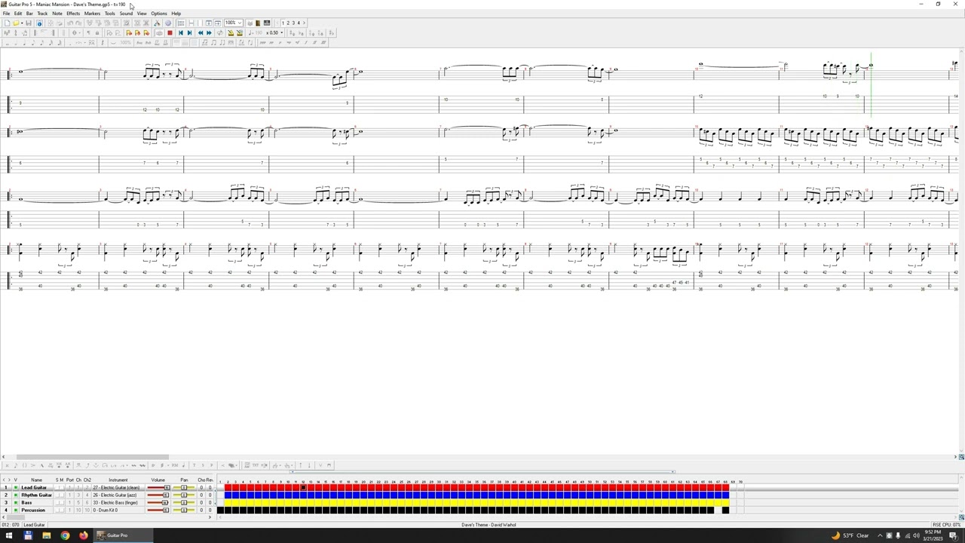Screen dimensions: 965x543
Task: Open the Track menu
Action: [x=42, y=14]
